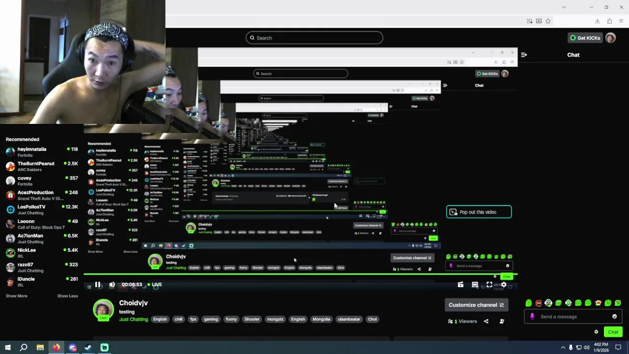The width and height of the screenshot is (629, 354).
Task: Open browser tab list chevron
Action: click(x=564, y=7)
